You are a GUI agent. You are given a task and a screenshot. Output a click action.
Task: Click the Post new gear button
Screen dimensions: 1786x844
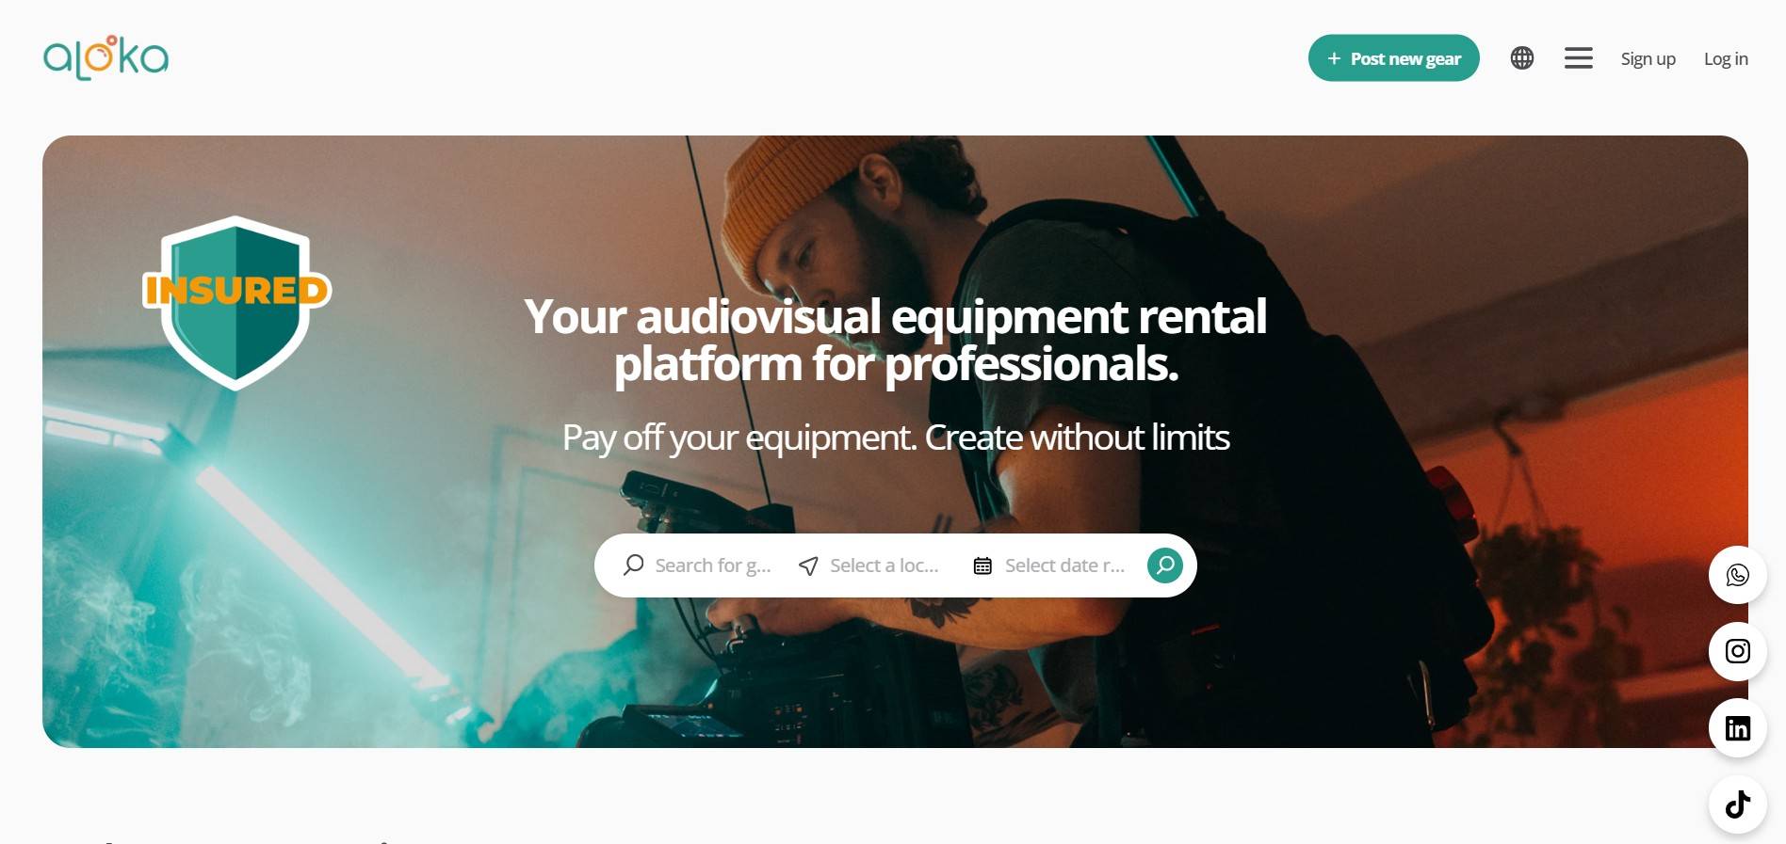click(1393, 58)
